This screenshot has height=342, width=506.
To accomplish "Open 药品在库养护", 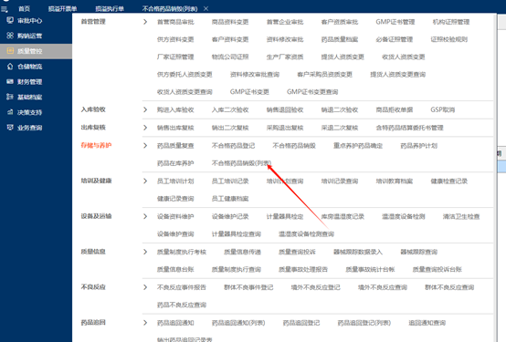I will 175,163.
